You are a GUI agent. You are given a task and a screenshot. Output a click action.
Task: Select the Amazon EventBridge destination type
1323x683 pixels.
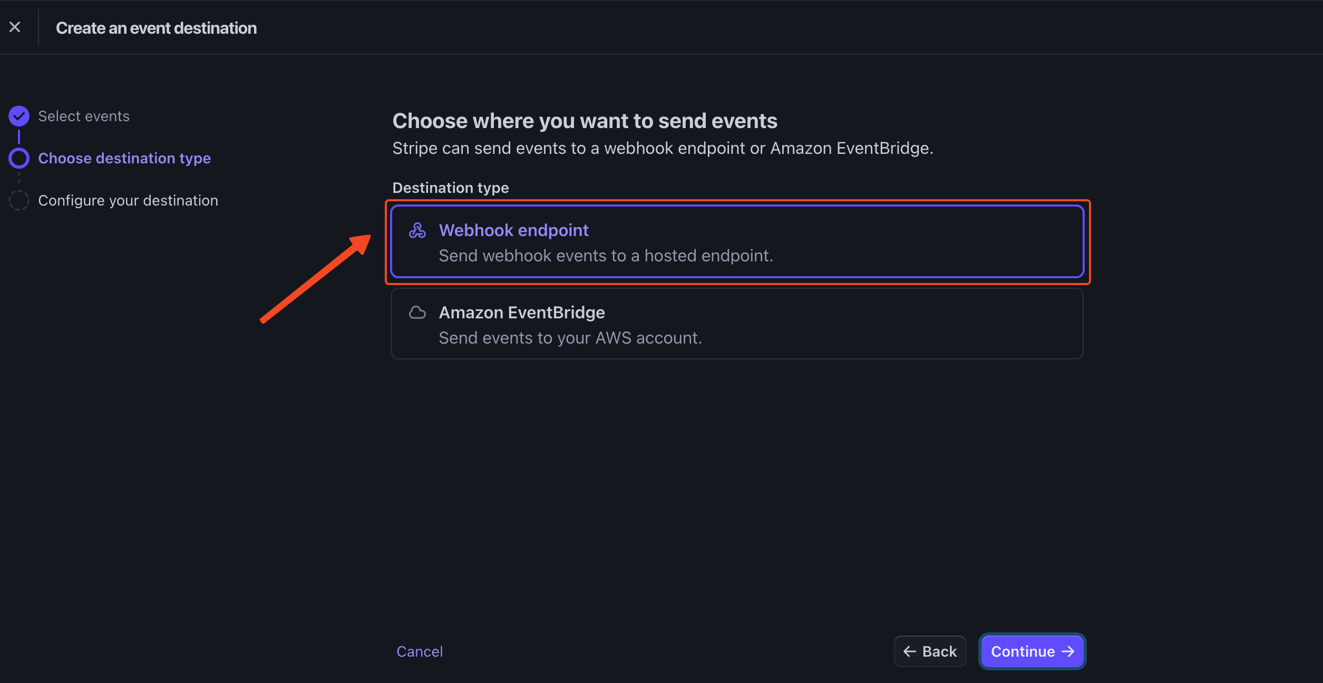[737, 323]
